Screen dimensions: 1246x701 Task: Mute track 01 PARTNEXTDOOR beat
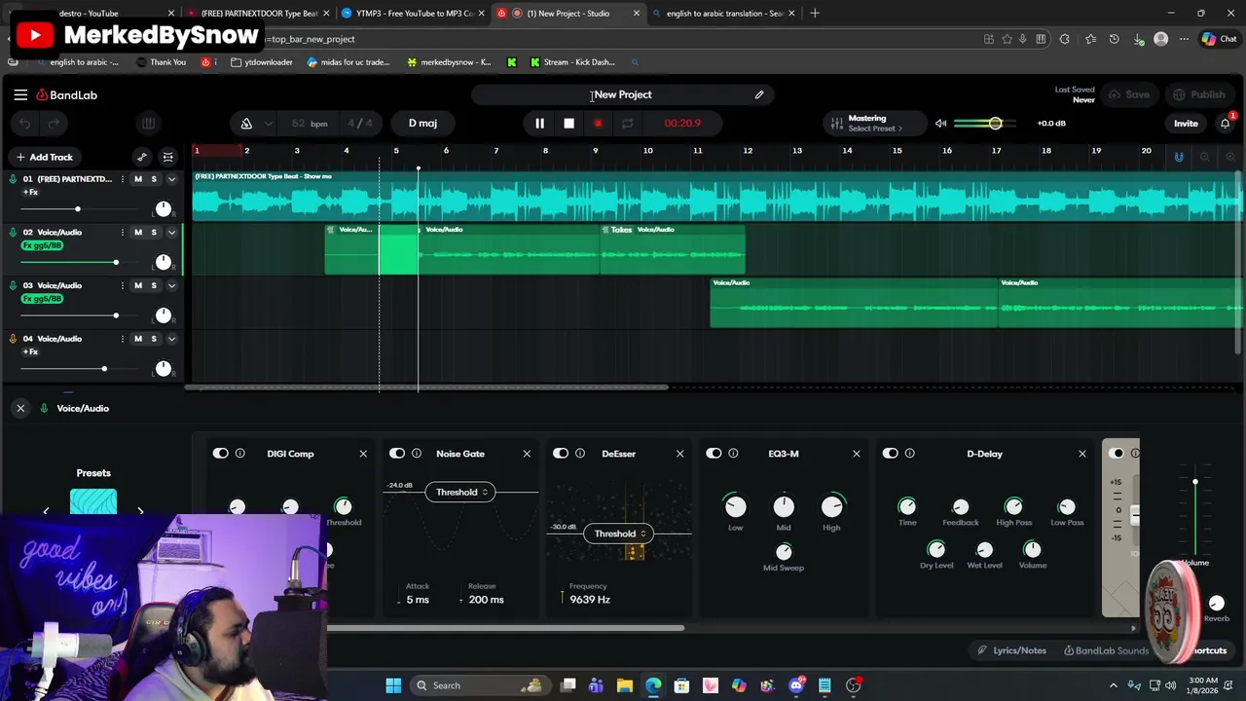coord(137,179)
